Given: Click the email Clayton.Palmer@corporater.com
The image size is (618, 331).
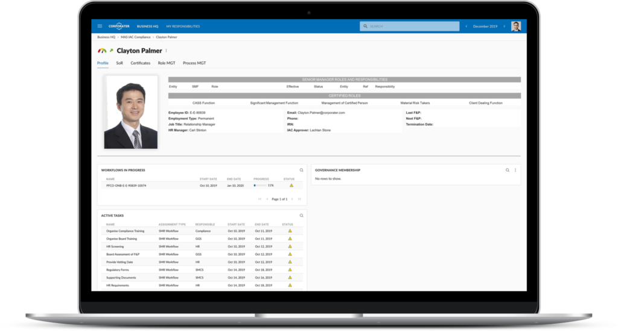Looking at the screenshot, I should 321,113.
